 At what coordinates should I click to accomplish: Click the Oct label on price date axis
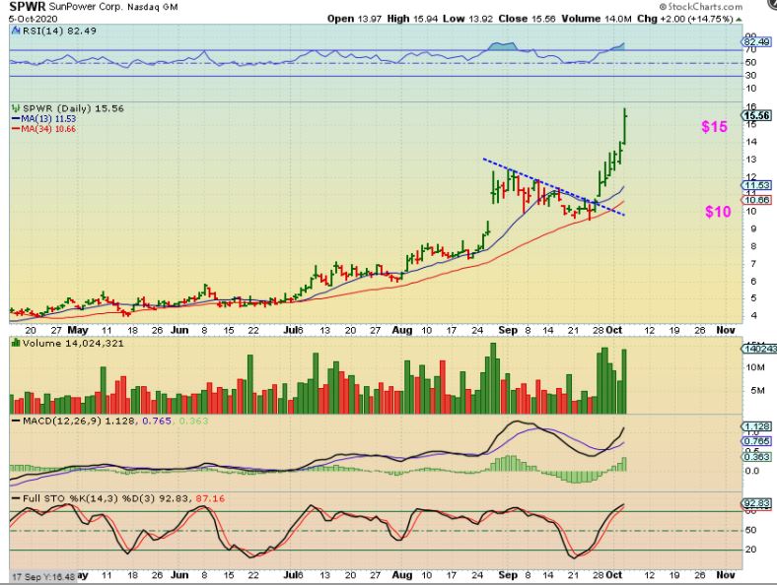(614, 330)
